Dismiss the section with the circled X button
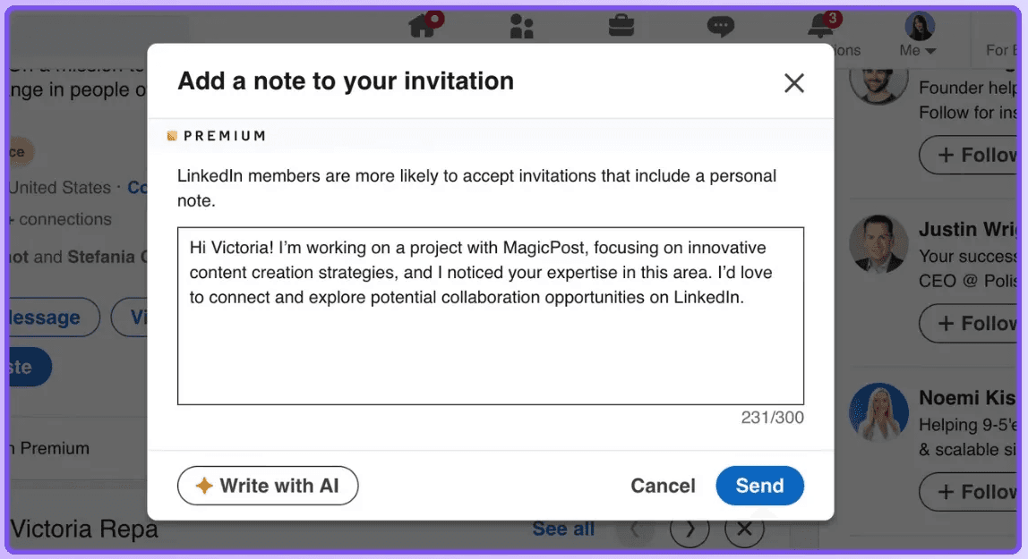 click(x=744, y=529)
